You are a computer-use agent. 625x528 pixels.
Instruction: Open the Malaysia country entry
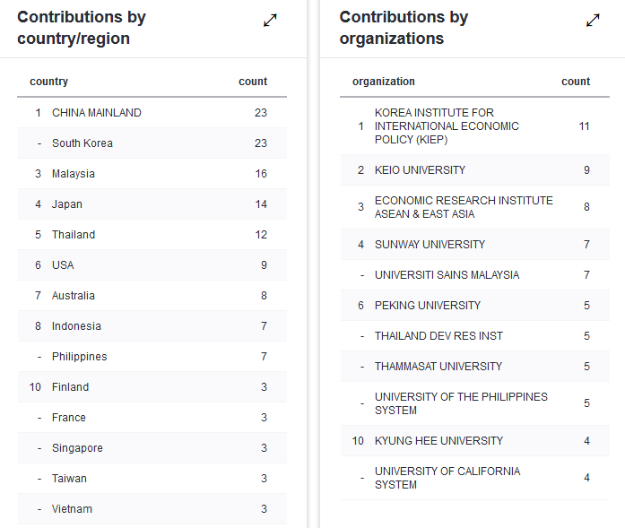tap(152, 174)
